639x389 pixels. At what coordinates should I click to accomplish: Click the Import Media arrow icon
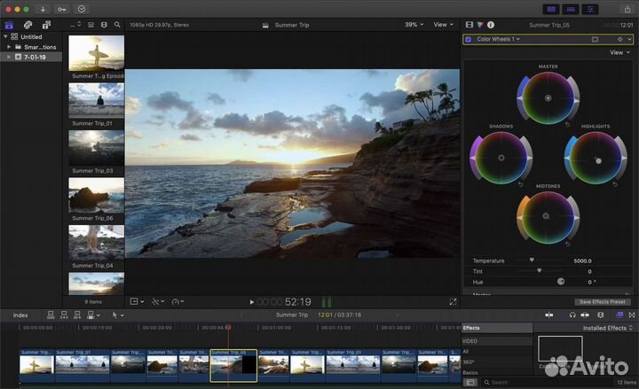(x=43, y=9)
